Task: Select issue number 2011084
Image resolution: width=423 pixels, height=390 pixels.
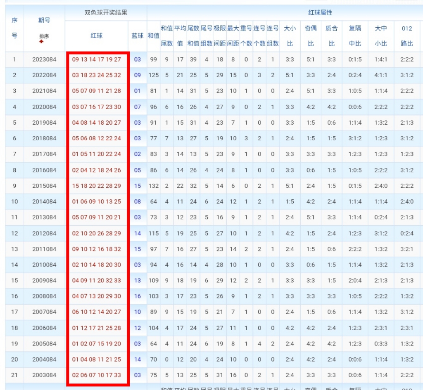Action: (x=44, y=249)
